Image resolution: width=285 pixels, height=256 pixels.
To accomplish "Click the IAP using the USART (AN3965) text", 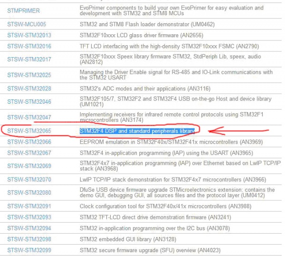I will (x=166, y=153).
